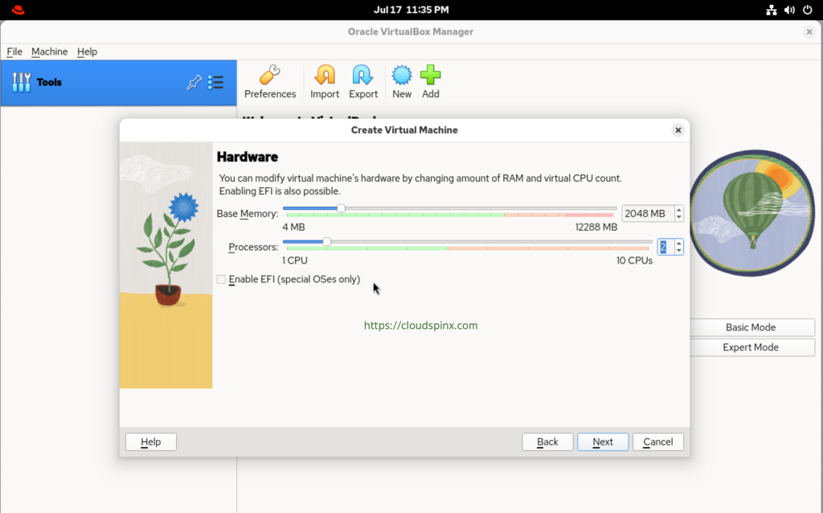
Task: Click the pin icon beside Tools
Action: [x=194, y=83]
